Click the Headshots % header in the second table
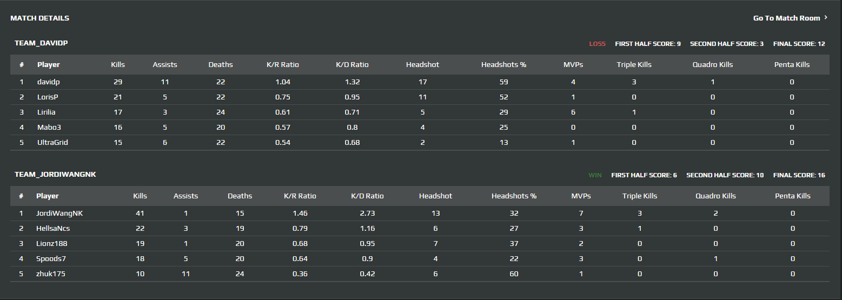 point(514,196)
